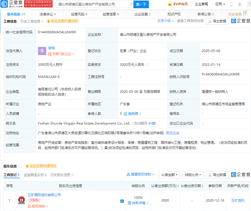Open the 查看股权结构 link

(x=141, y=174)
